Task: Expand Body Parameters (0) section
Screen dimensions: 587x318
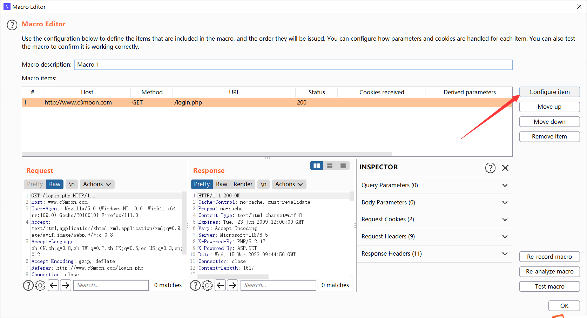Action: (x=434, y=203)
